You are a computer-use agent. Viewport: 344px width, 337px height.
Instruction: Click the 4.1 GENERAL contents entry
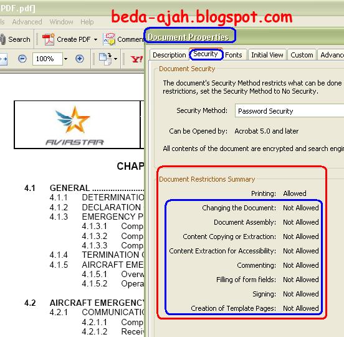84,188
